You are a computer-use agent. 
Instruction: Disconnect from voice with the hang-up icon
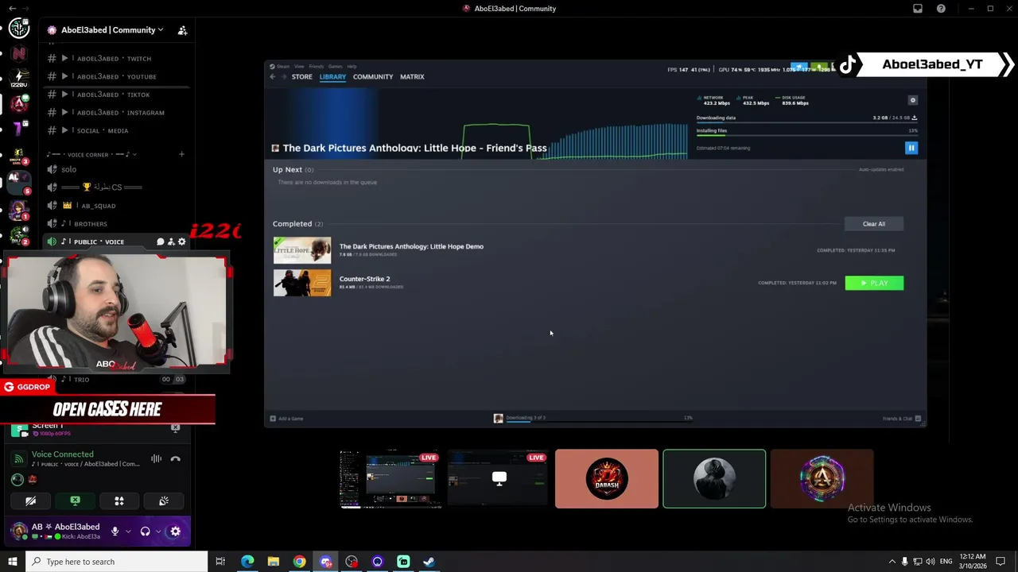tap(176, 458)
